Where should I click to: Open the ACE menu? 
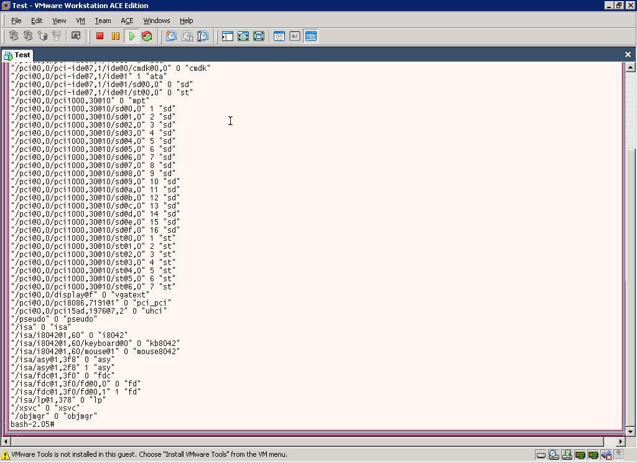(x=127, y=21)
